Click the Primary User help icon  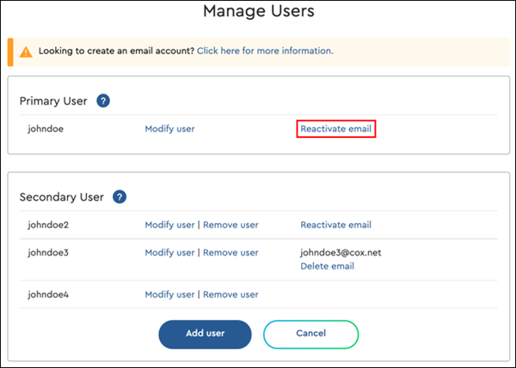103,100
